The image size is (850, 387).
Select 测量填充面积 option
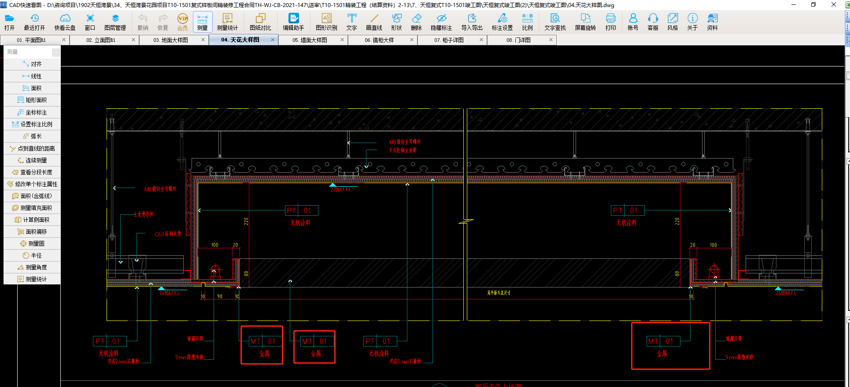tap(32, 208)
